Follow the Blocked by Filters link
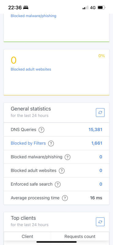 (x=28, y=143)
